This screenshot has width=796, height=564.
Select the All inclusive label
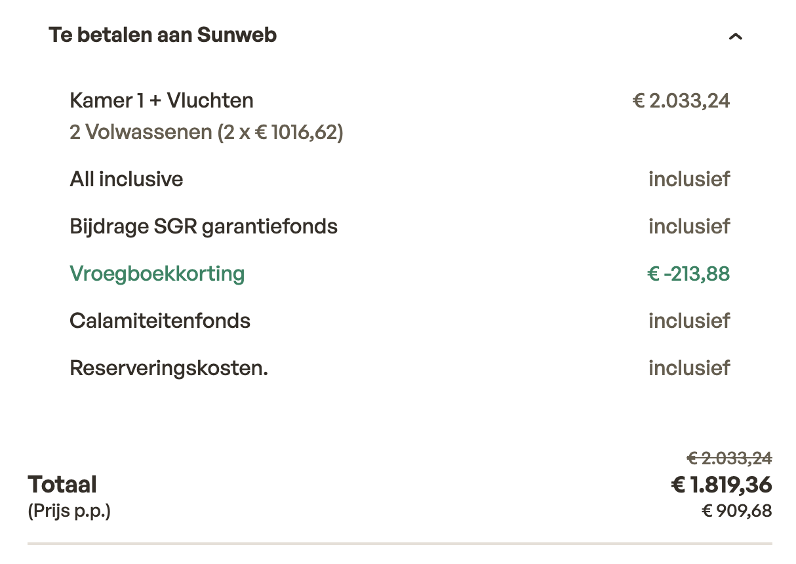point(127,179)
